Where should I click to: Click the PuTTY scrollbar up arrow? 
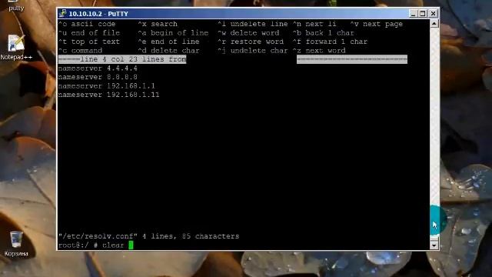(x=434, y=24)
